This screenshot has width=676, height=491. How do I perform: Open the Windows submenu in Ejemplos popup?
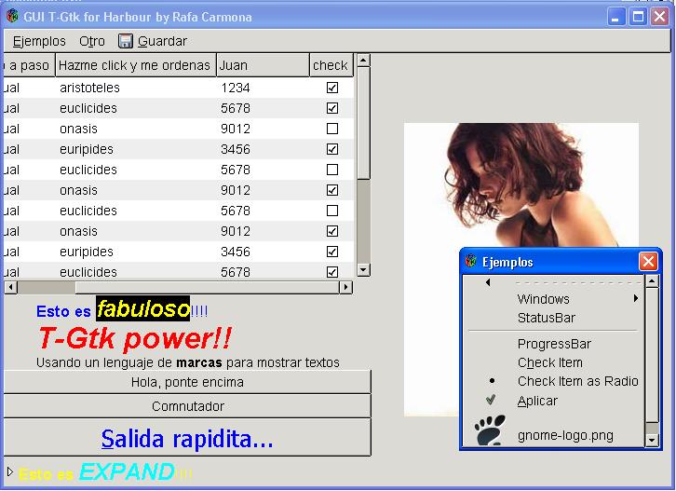(553, 298)
